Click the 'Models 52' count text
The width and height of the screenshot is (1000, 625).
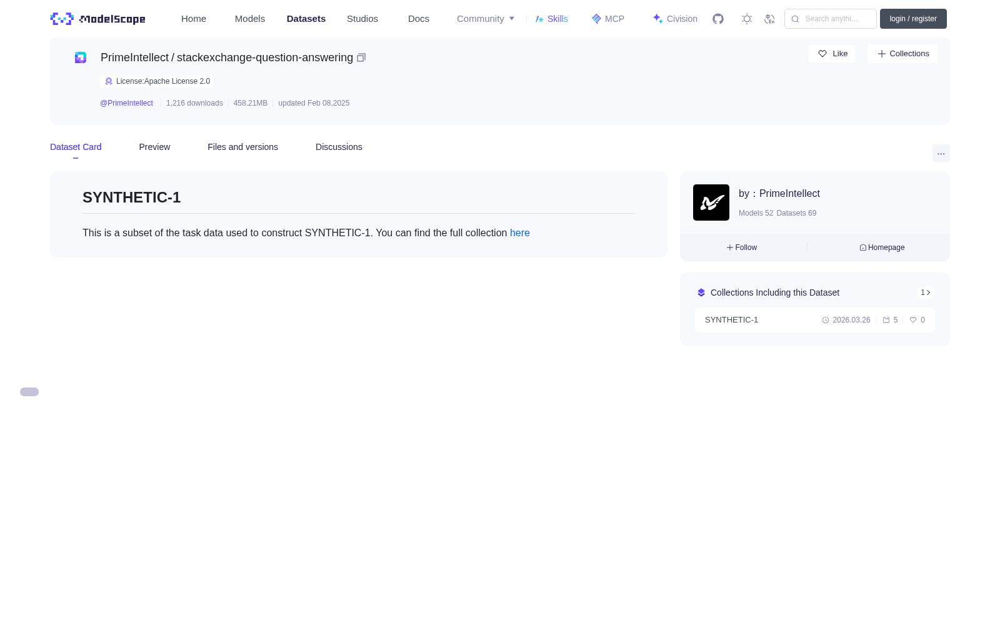[x=756, y=213]
